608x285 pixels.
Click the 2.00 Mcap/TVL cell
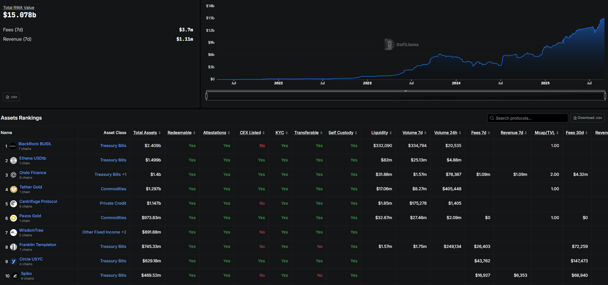tap(555, 174)
